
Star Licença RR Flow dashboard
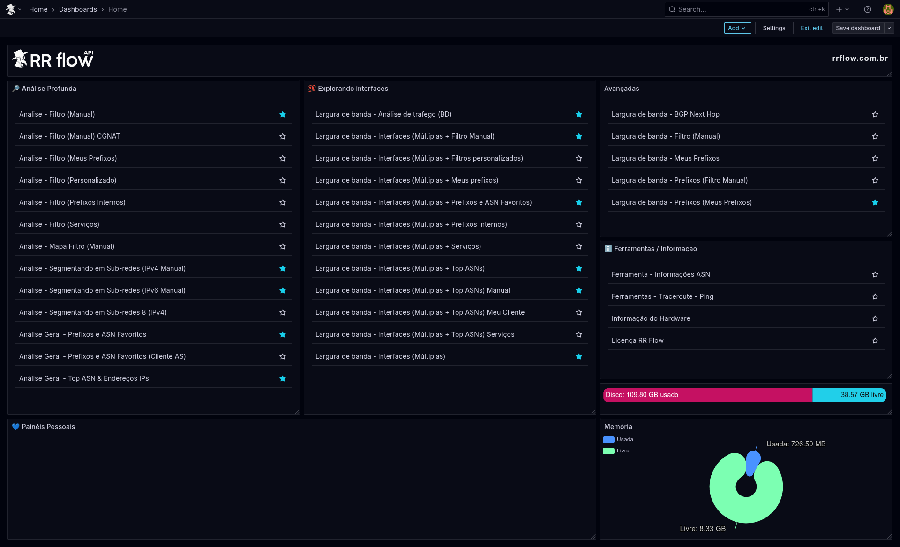(x=875, y=340)
